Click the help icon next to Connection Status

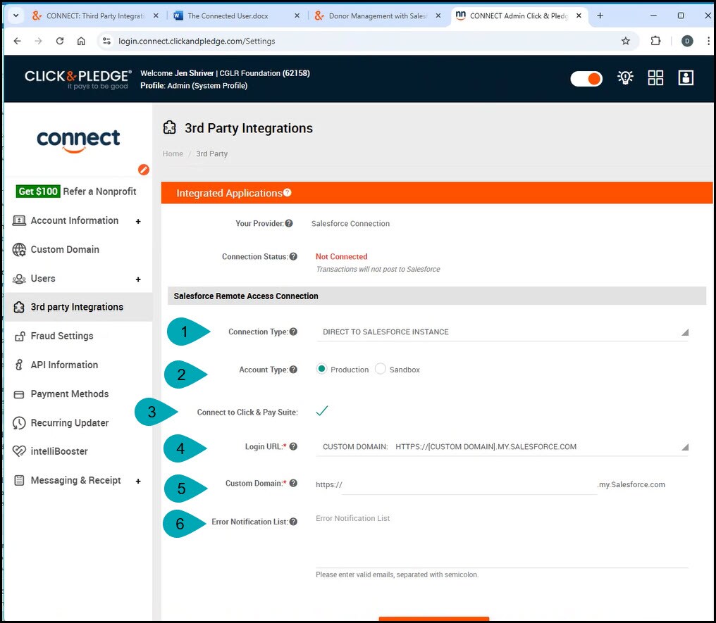coord(293,256)
